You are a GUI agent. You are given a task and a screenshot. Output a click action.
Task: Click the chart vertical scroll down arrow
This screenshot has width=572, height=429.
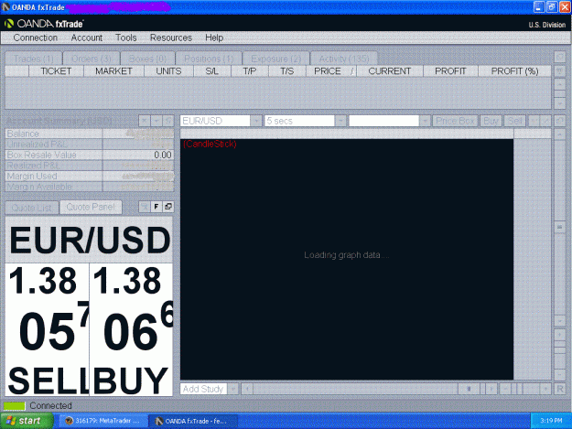[x=559, y=321]
